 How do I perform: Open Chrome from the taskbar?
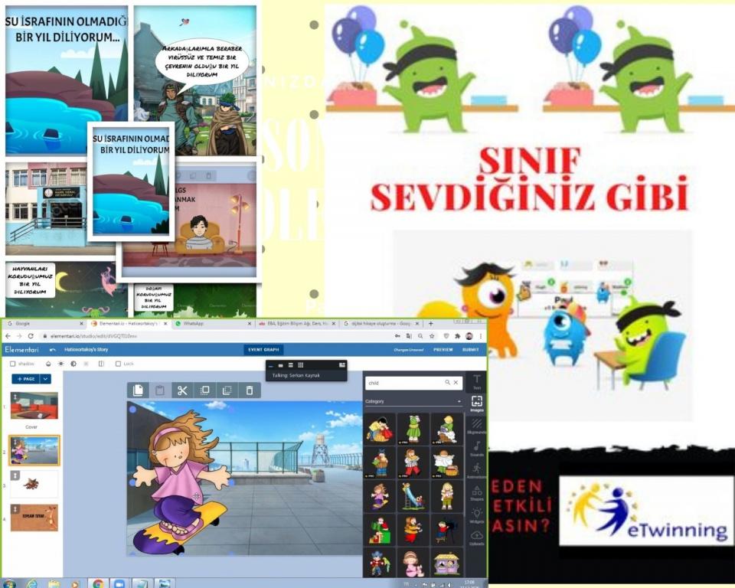tap(98, 583)
